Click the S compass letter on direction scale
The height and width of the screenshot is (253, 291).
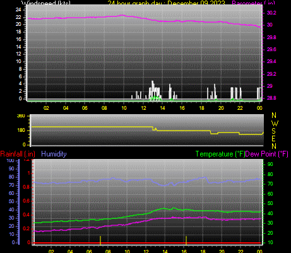click(x=273, y=131)
